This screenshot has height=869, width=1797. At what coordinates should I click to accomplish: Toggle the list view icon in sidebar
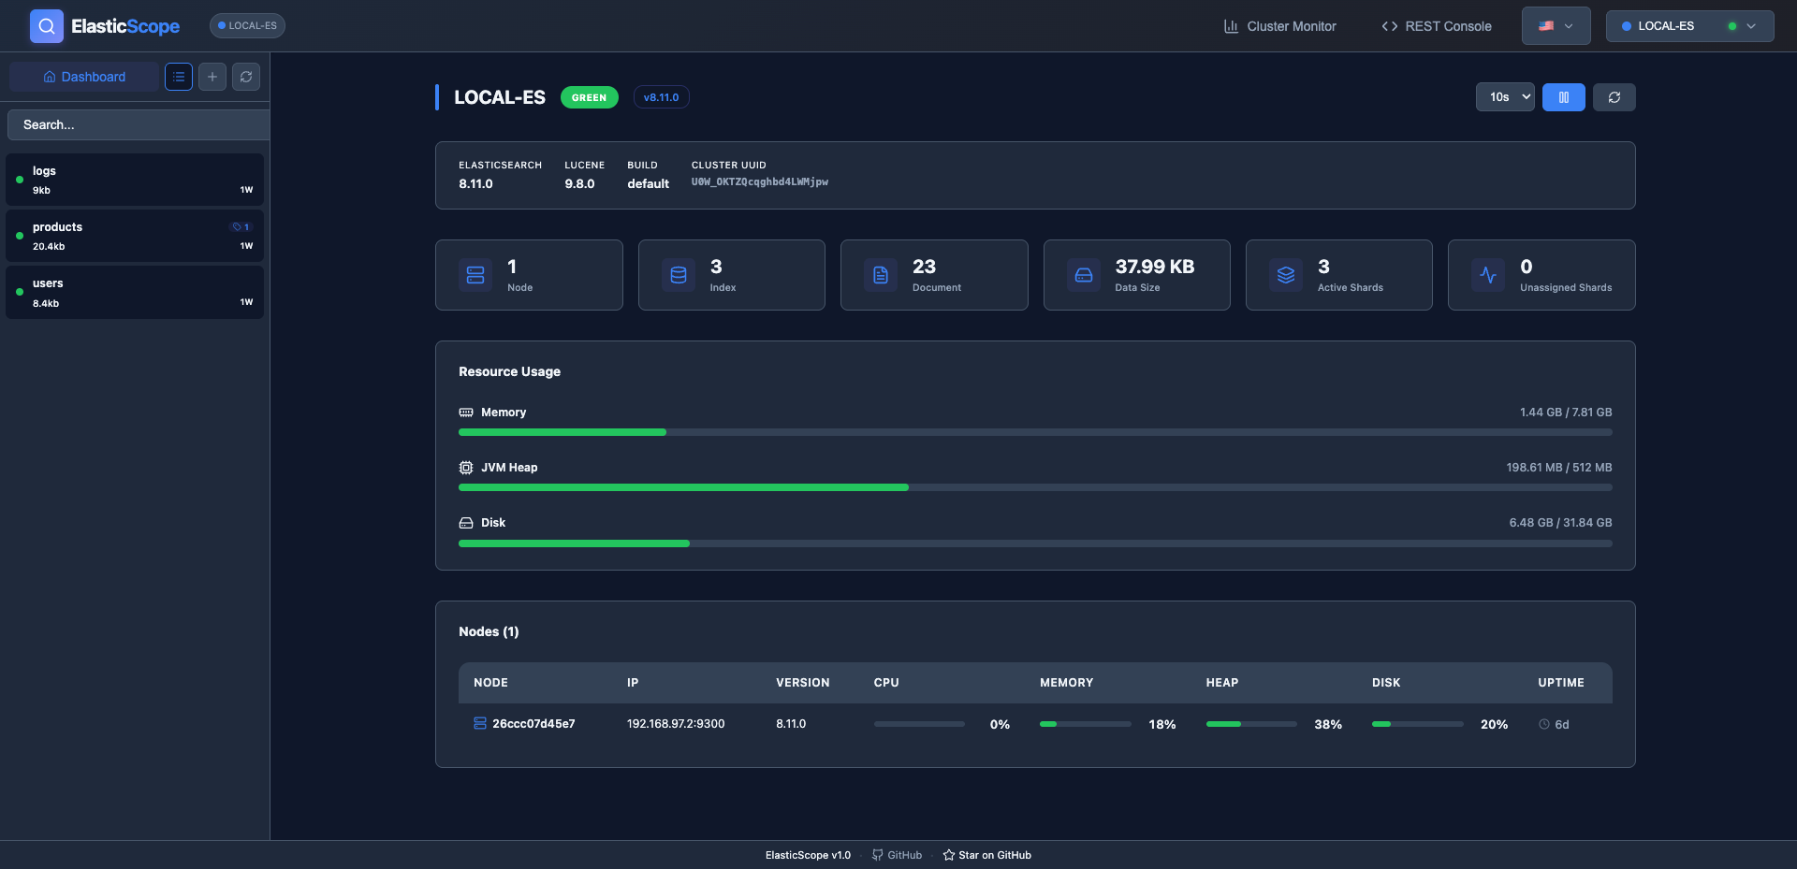pos(178,77)
